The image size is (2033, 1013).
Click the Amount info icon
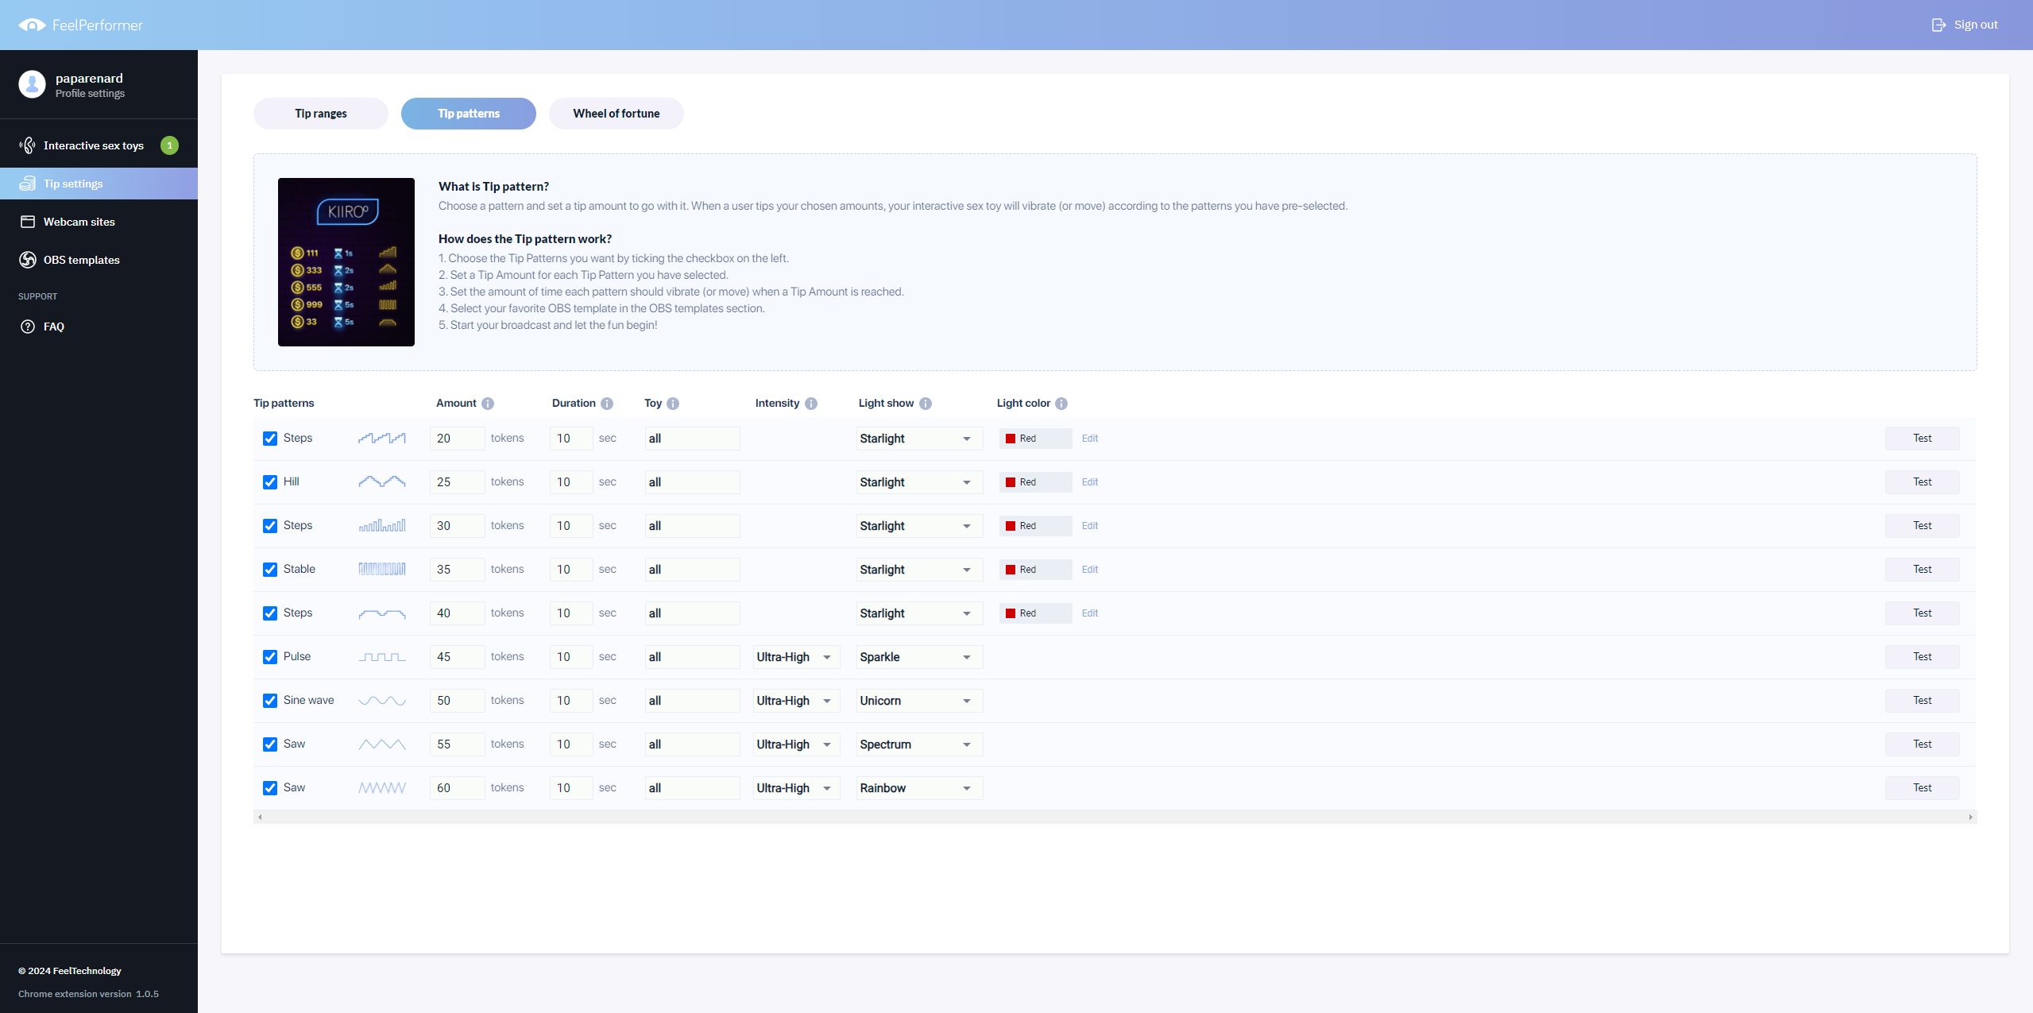click(x=488, y=404)
